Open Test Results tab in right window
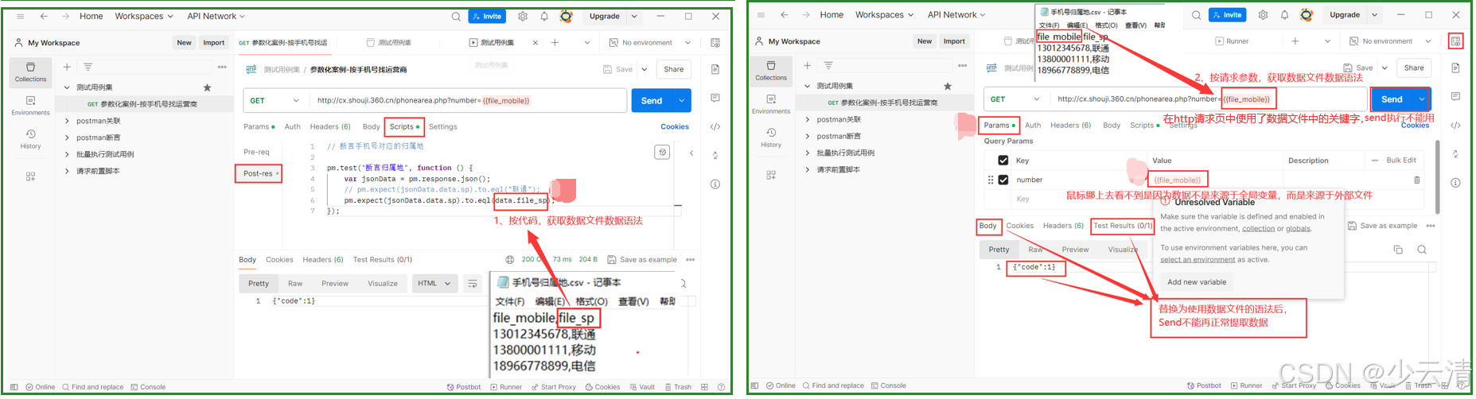This screenshot has width=1476, height=399. click(x=1122, y=226)
